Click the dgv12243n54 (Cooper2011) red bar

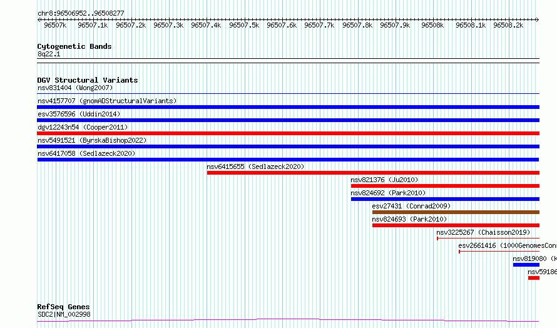coord(288,133)
